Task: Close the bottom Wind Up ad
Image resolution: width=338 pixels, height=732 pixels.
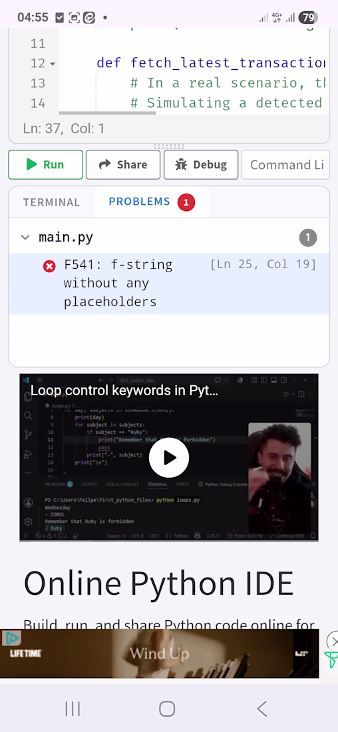Action: click(x=332, y=641)
